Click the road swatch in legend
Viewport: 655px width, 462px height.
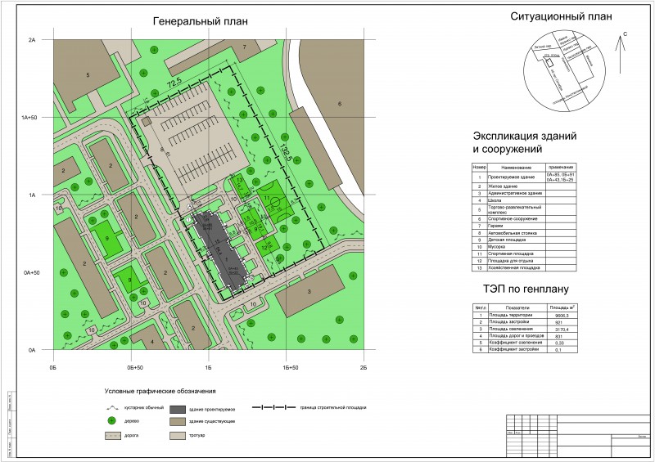click(x=113, y=436)
